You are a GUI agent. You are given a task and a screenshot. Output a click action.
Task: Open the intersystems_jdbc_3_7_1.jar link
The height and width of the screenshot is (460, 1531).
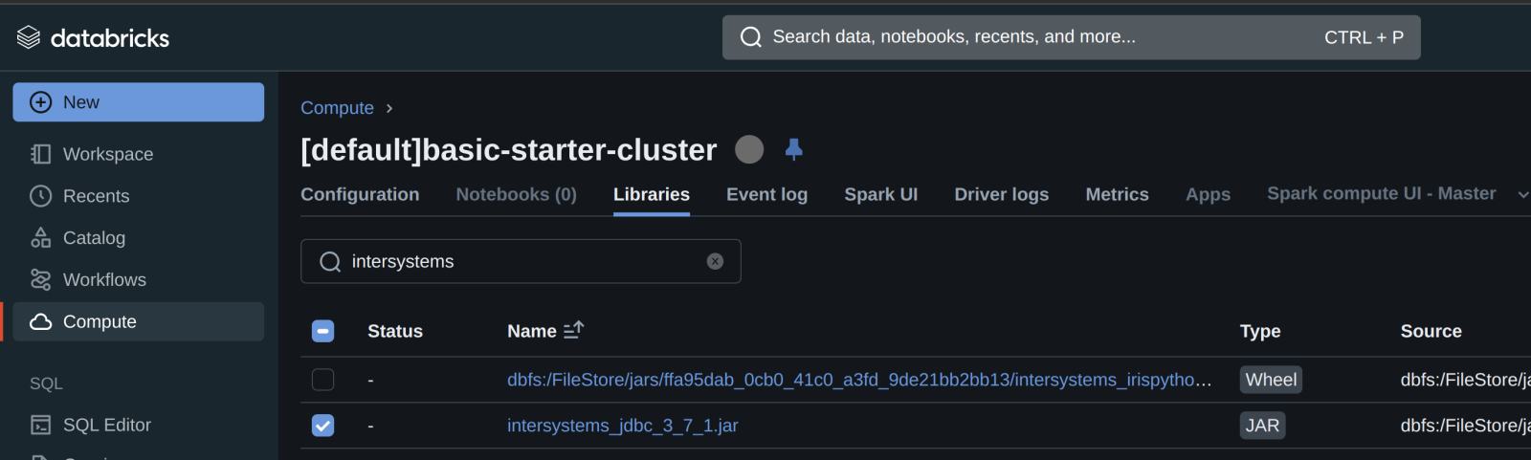[622, 426]
